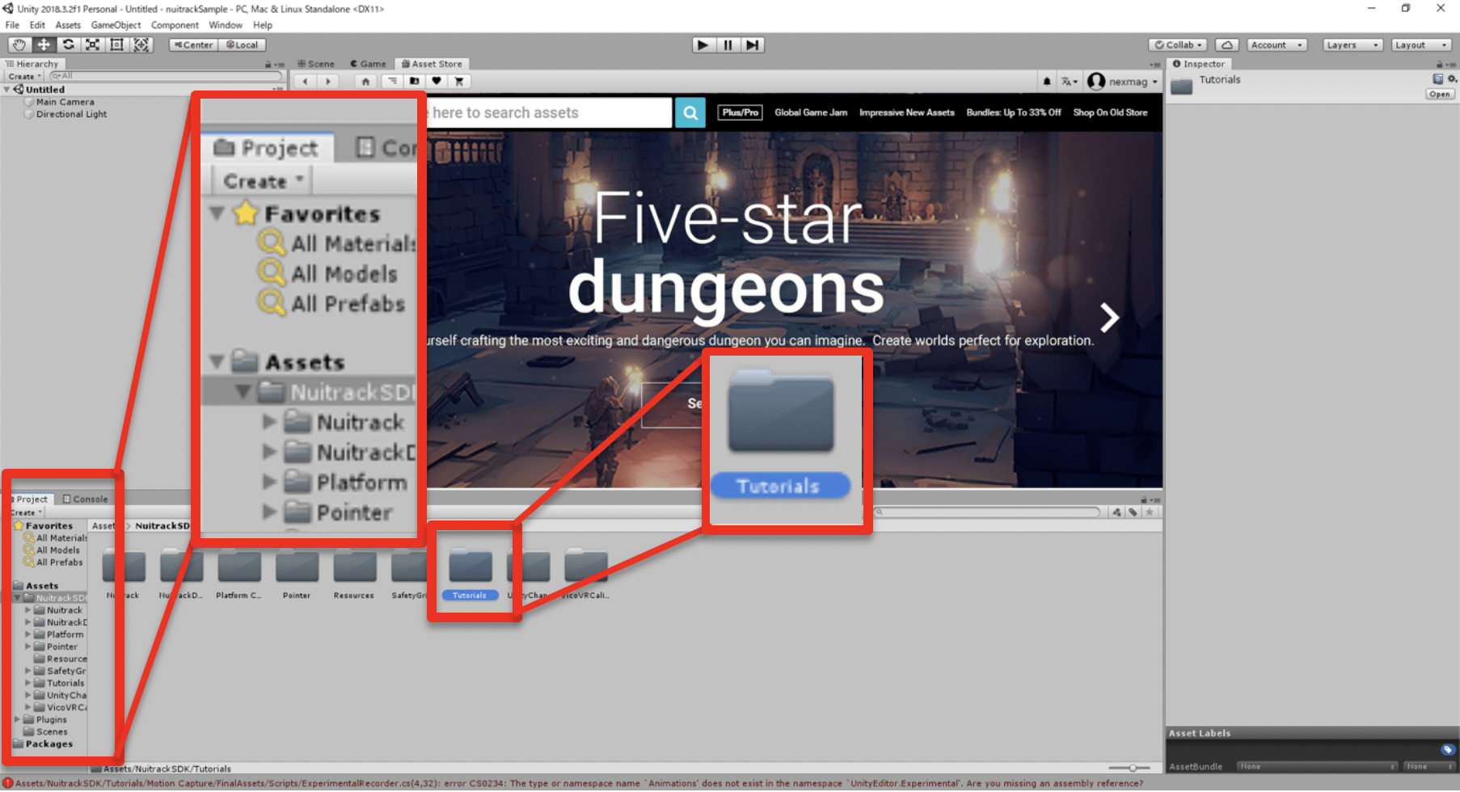Select the Rotate tool
Image resolution: width=1460 pixels, height=792 pixels.
pyautogui.click(x=68, y=44)
